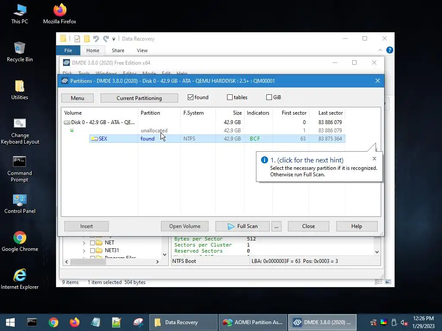Click the Size column header
442x331 pixels.
[x=230, y=113]
